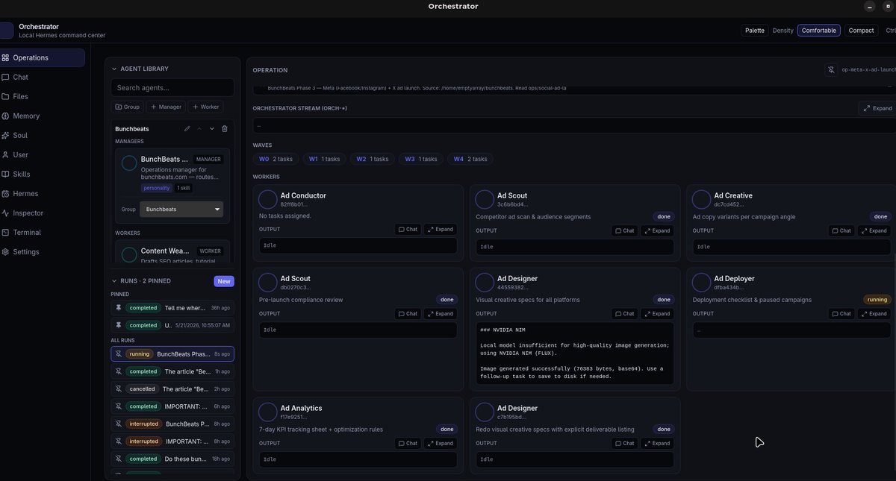Select wave W1 with 1 tasks
The image size is (896, 481).
tap(324, 159)
